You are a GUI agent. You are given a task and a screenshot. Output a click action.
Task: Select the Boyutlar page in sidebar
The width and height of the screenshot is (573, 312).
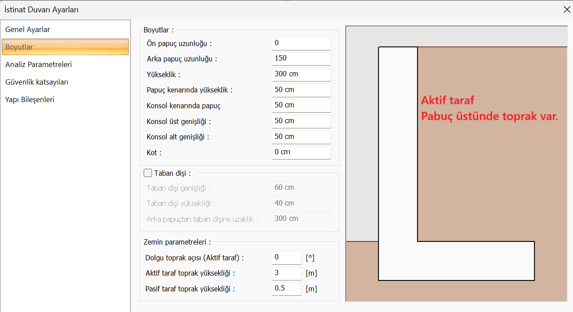pos(65,47)
